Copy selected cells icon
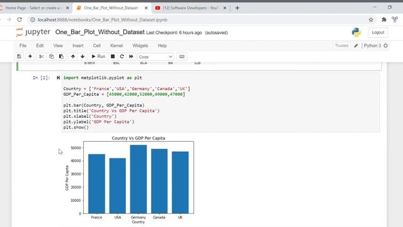The height and width of the screenshot is (227, 403). coord(51,56)
